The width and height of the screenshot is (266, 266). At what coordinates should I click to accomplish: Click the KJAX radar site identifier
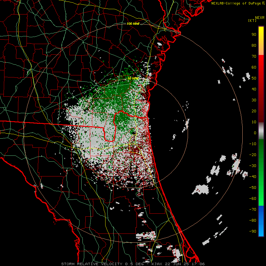tap(157, 264)
